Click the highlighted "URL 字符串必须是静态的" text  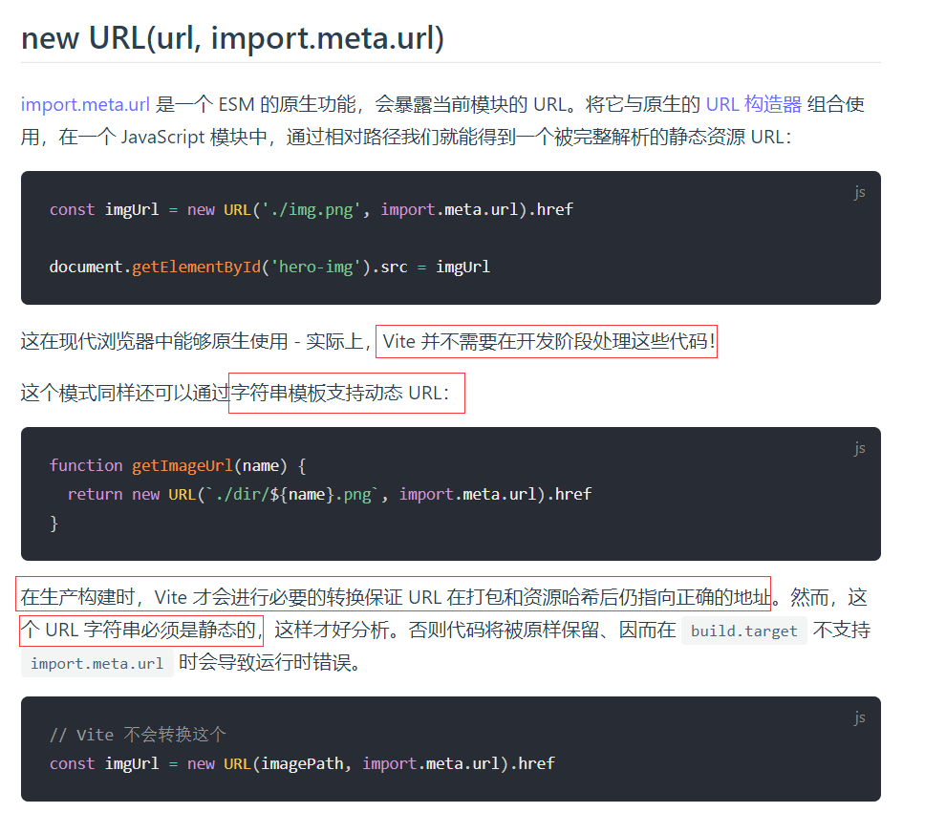[141, 631]
